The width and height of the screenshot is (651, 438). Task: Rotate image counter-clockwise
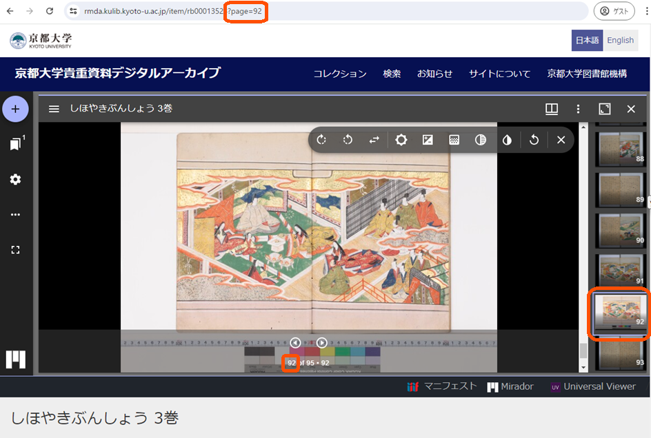click(x=348, y=140)
